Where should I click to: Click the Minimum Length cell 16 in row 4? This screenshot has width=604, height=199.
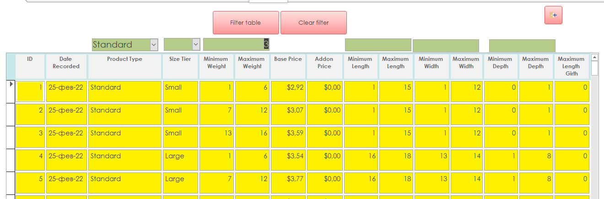pyautogui.click(x=361, y=160)
